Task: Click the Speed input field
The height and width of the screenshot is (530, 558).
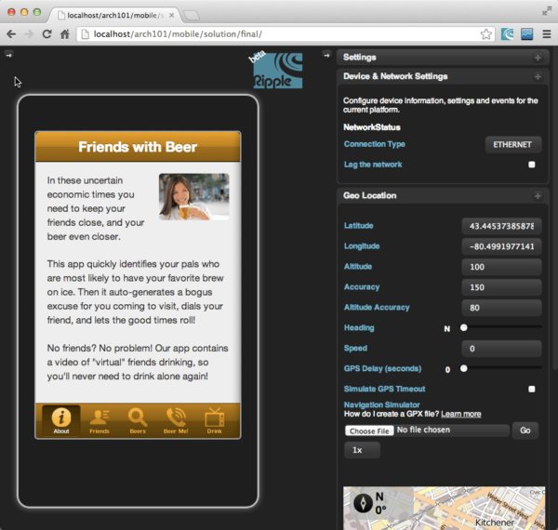Action: [x=501, y=349]
